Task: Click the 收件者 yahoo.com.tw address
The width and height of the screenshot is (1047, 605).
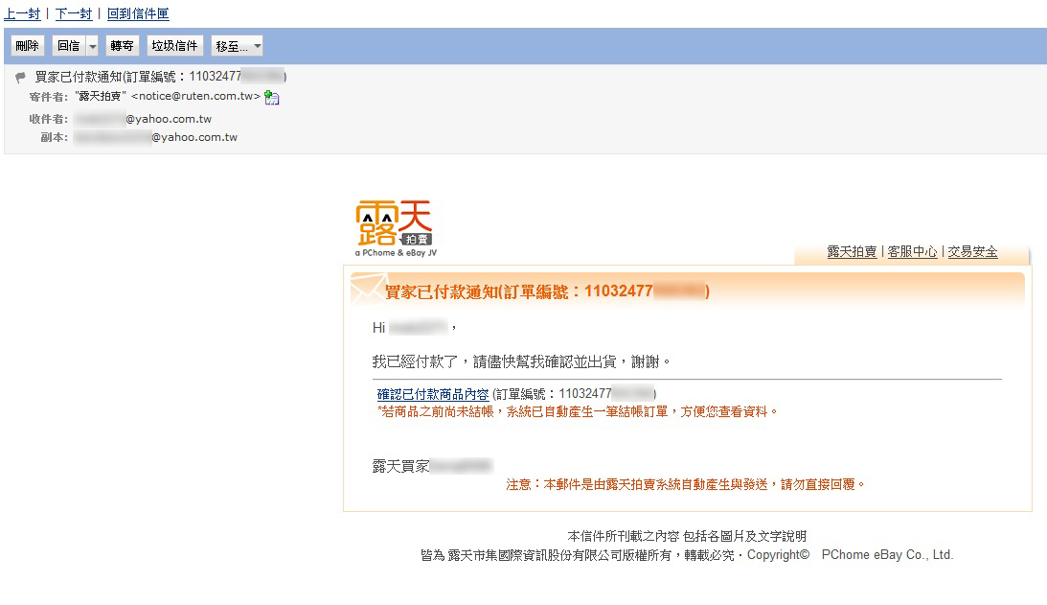Action: (143, 119)
